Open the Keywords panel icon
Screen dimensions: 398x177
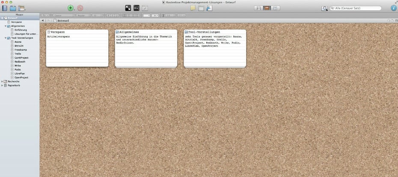pos(137,8)
